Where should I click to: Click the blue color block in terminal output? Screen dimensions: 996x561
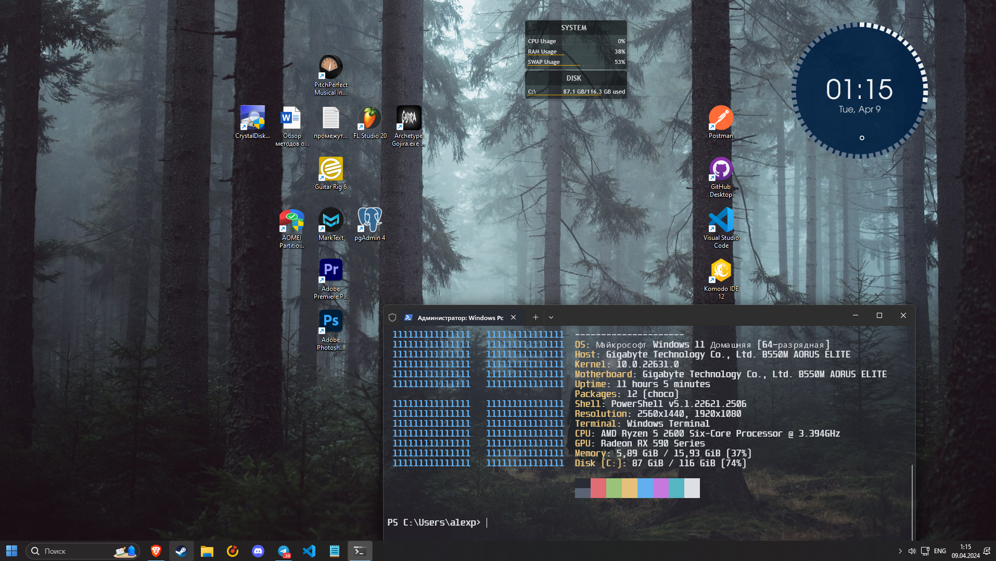coord(645,488)
